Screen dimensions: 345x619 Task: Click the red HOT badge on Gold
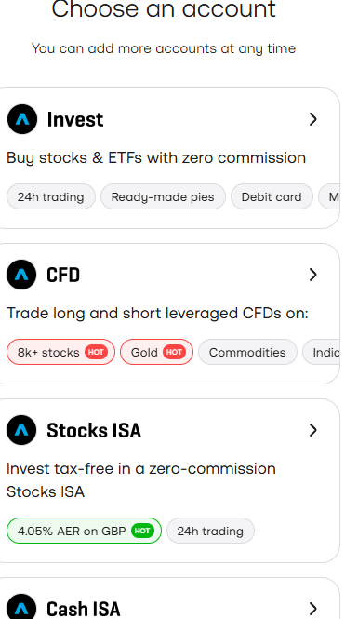click(174, 352)
